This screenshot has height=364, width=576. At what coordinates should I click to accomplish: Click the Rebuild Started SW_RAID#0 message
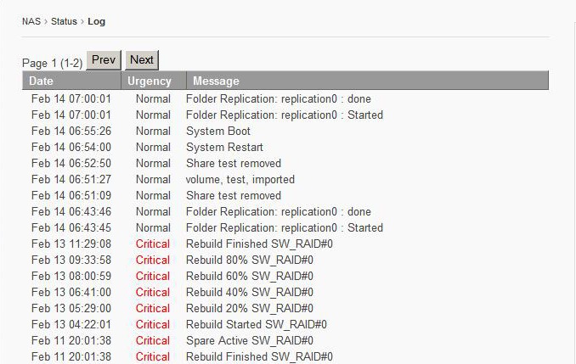coord(257,324)
